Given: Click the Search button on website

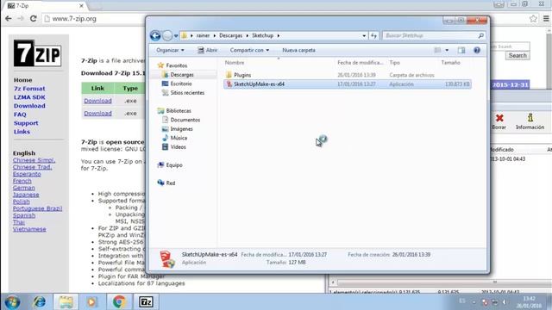Looking at the screenshot, I should (517, 55).
